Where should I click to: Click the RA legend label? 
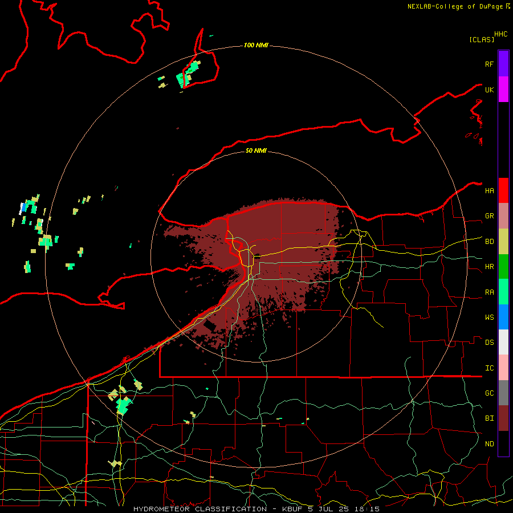tap(489, 292)
